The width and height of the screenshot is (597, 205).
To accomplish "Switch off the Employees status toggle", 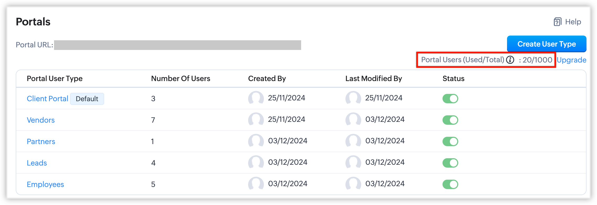I will 450,184.
